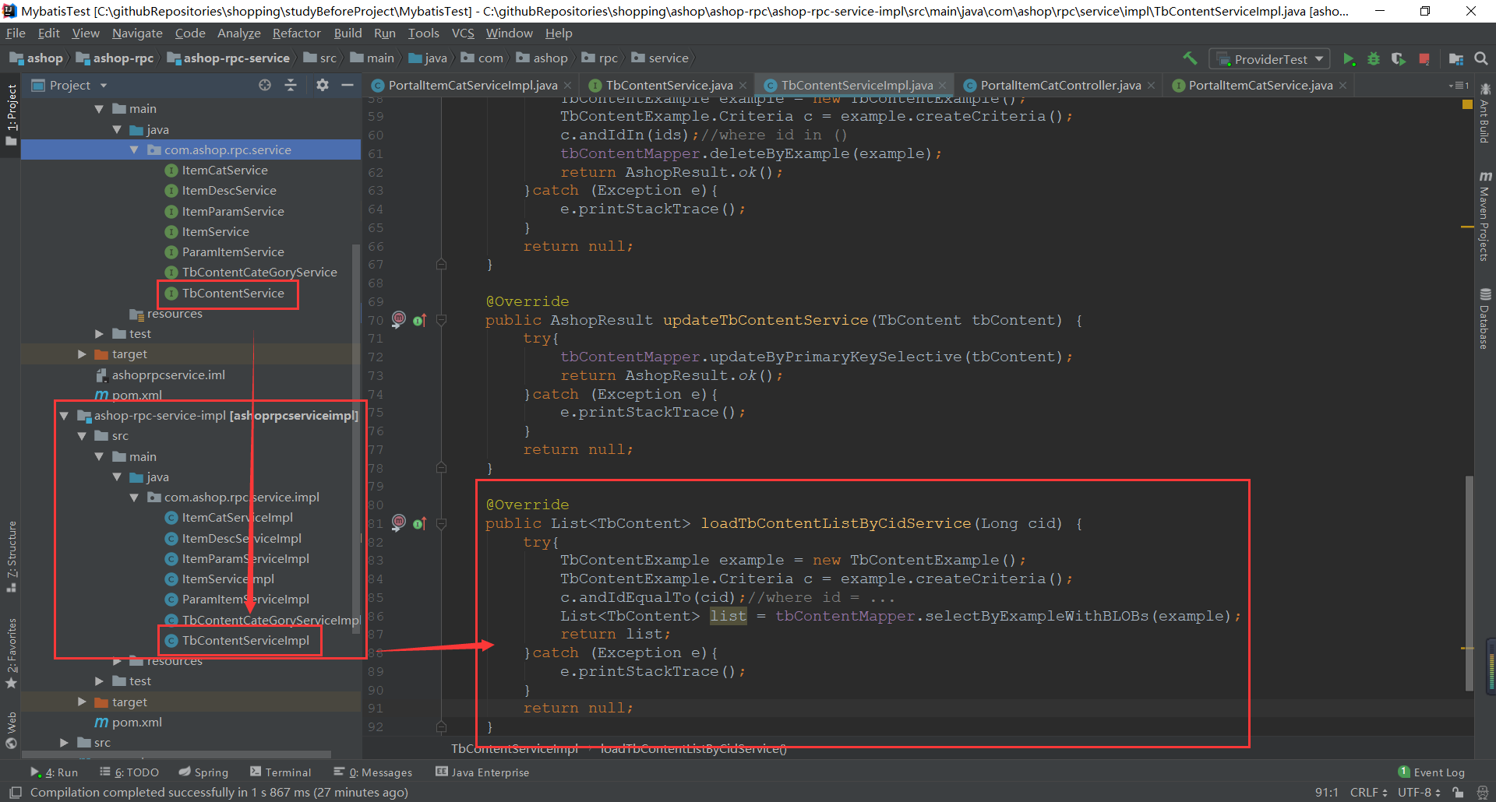Image resolution: width=1496 pixels, height=802 pixels.
Task: Collapse com.ashop.rpc.service.impl package node
Action: (x=134, y=498)
